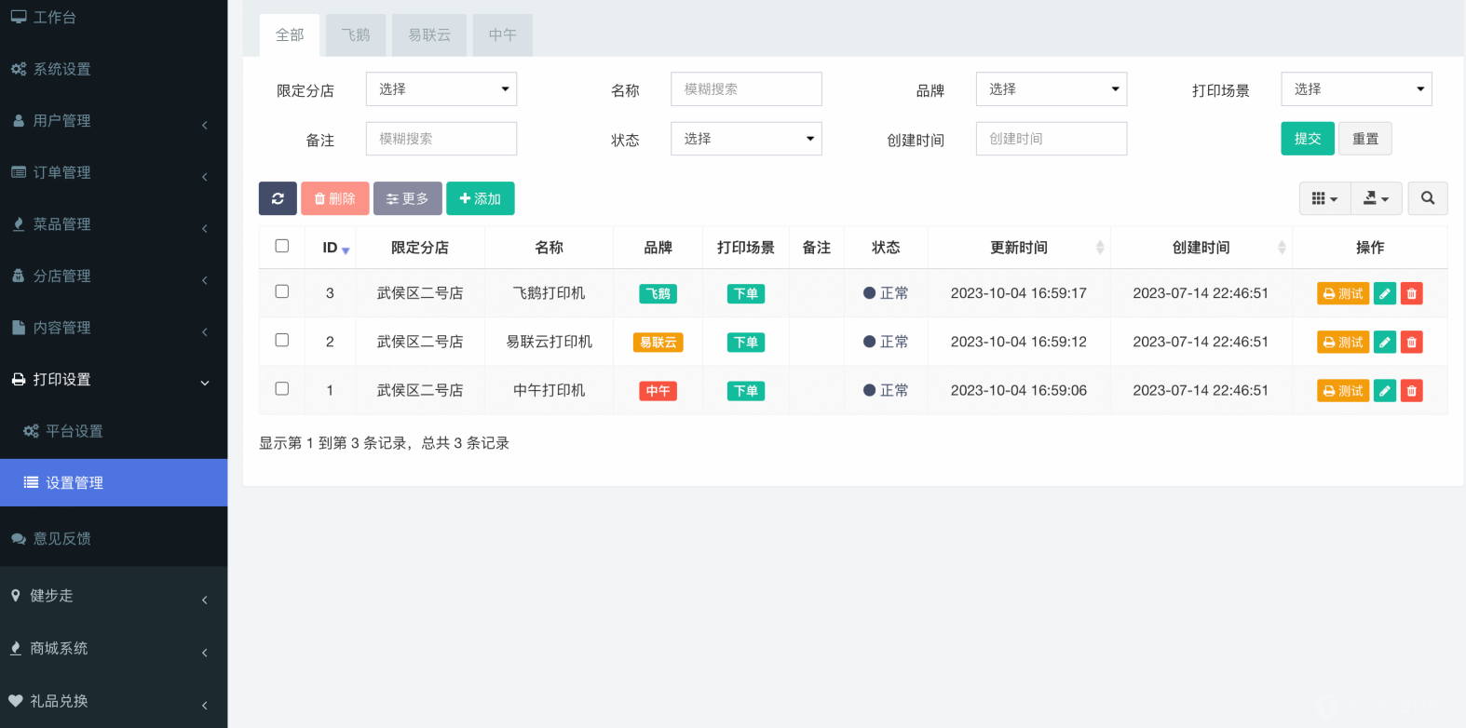The width and height of the screenshot is (1466, 728).
Task: Click the green 提交 button
Action: (x=1307, y=139)
